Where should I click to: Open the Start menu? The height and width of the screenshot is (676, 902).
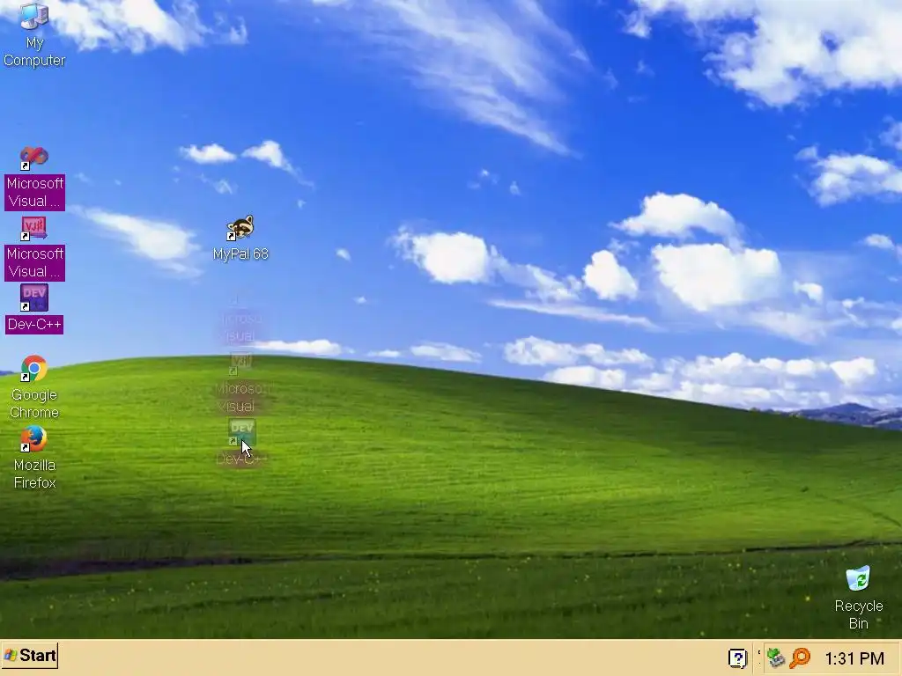pyautogui.click(x=30, y=655)
